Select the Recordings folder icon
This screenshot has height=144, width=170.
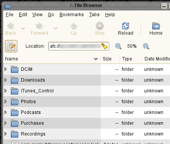(15, 134)
